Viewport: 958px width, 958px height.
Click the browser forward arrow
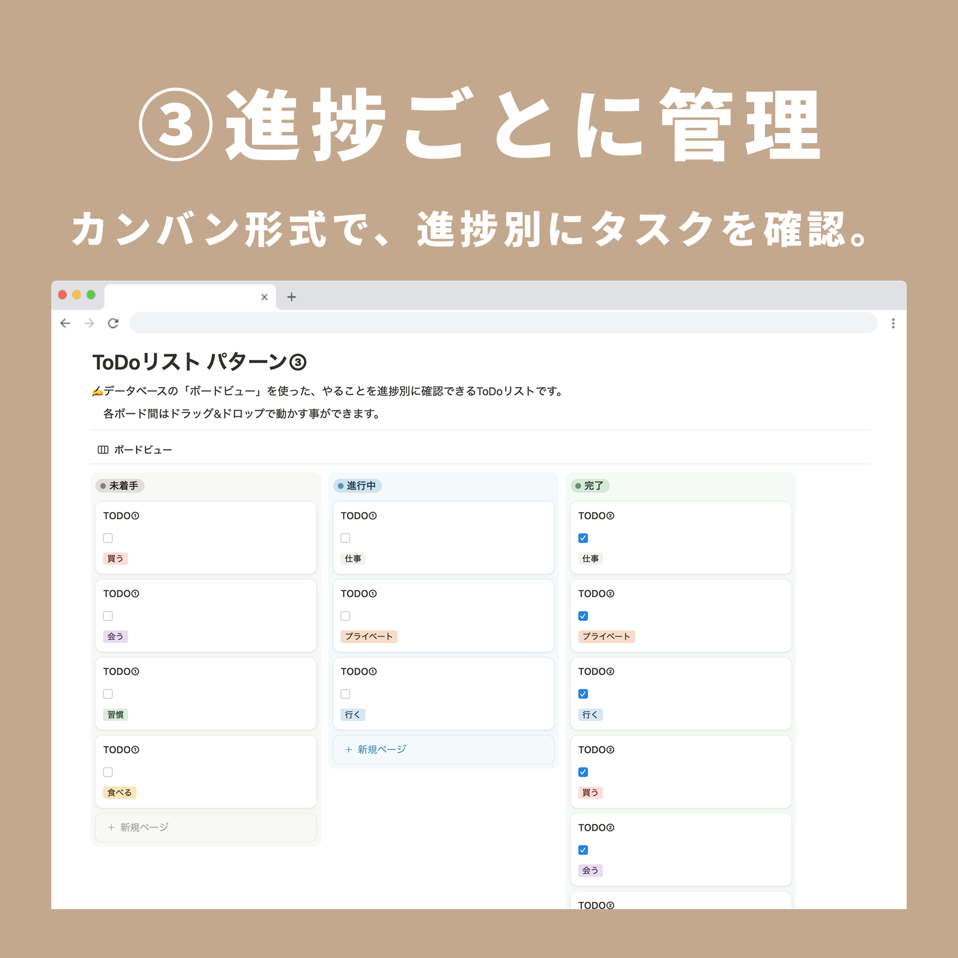click(x=89, y=323)
